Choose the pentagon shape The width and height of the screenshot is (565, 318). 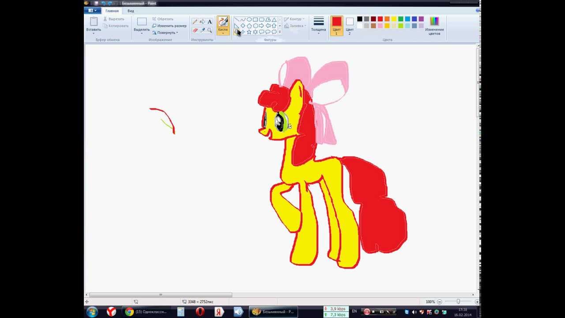coord(249,26)
